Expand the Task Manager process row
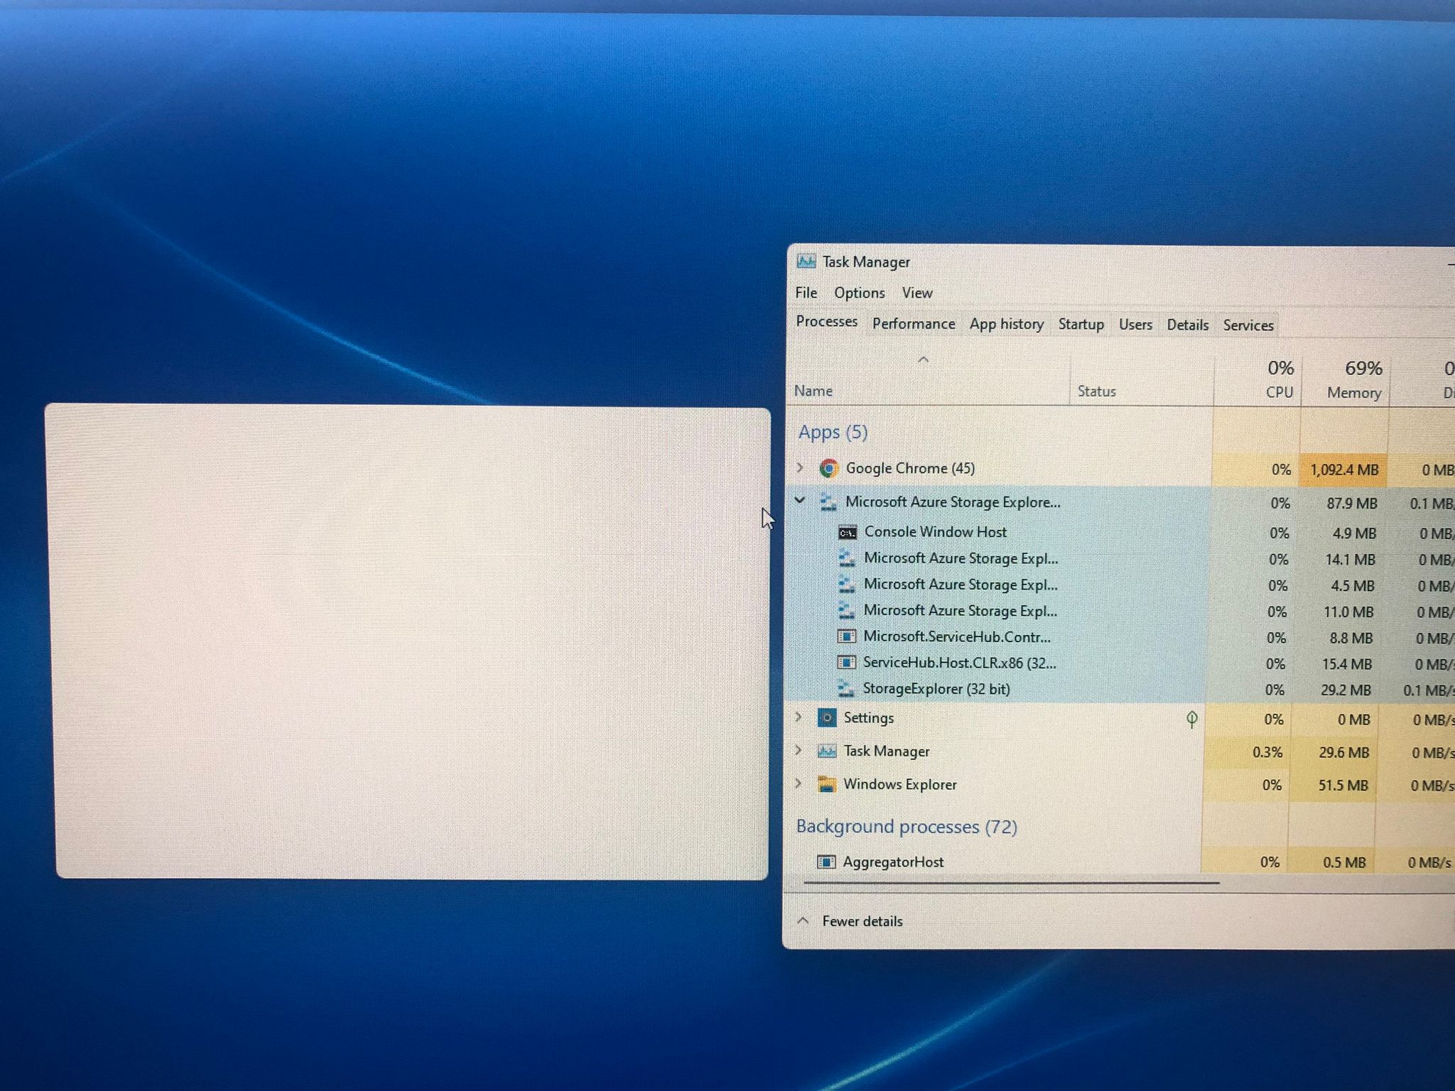The image size is (1455, 1091). (799, 750)
